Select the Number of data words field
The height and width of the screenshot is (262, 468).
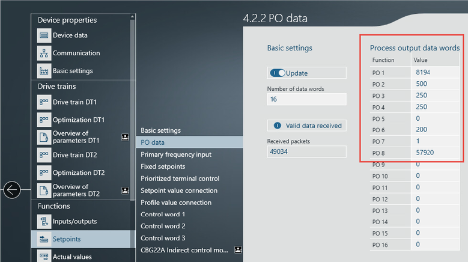click(306, 99)
